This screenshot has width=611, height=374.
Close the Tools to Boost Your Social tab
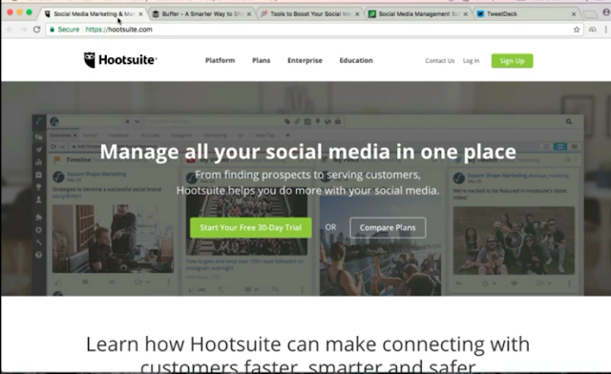coord(357,14)
